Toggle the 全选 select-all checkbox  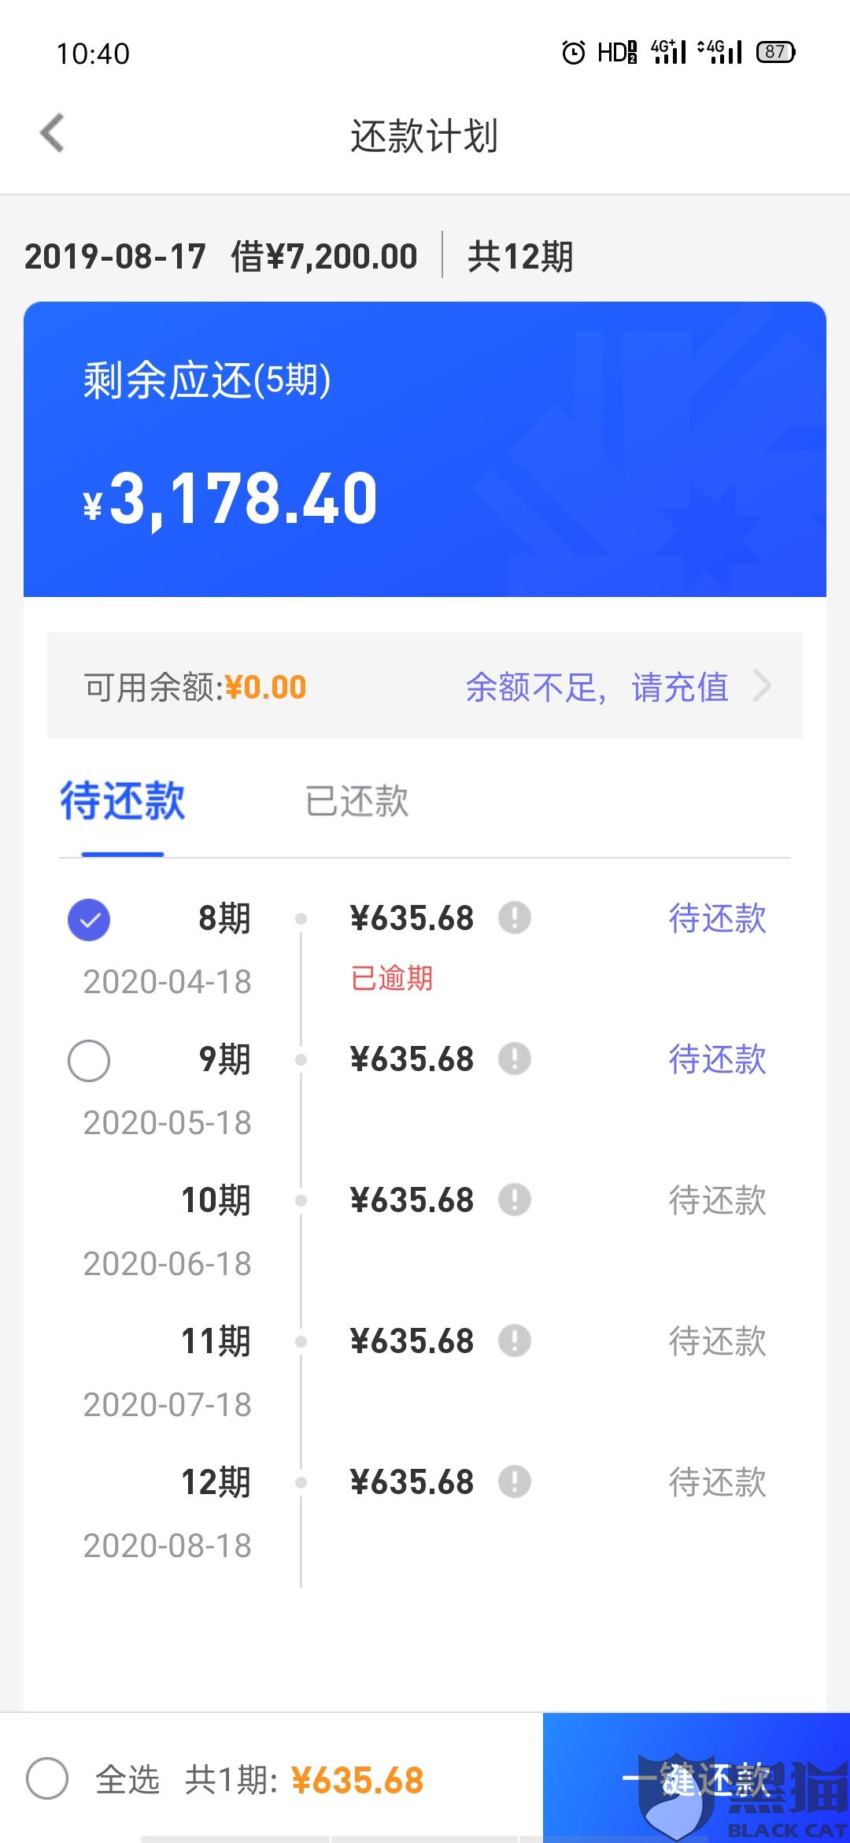click(x=47, y=1778)
